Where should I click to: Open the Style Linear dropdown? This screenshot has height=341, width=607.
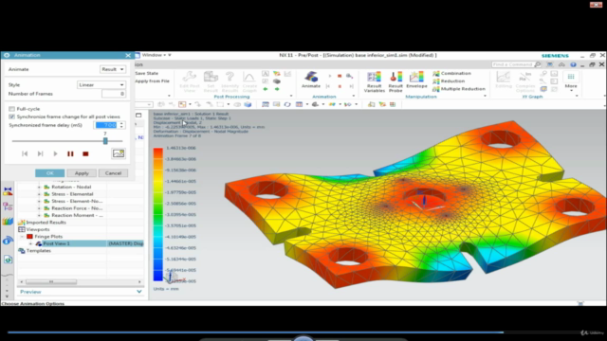point(101,84)
